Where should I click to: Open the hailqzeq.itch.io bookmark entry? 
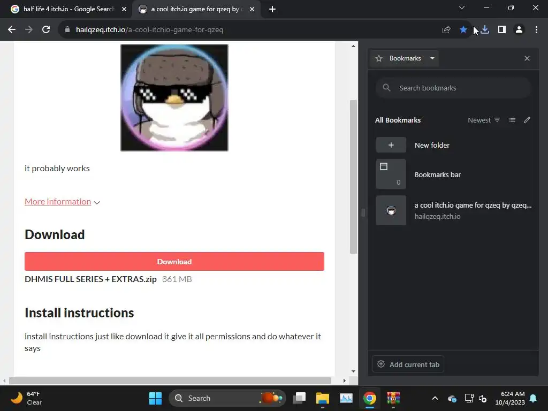click(x=453, y=210)
